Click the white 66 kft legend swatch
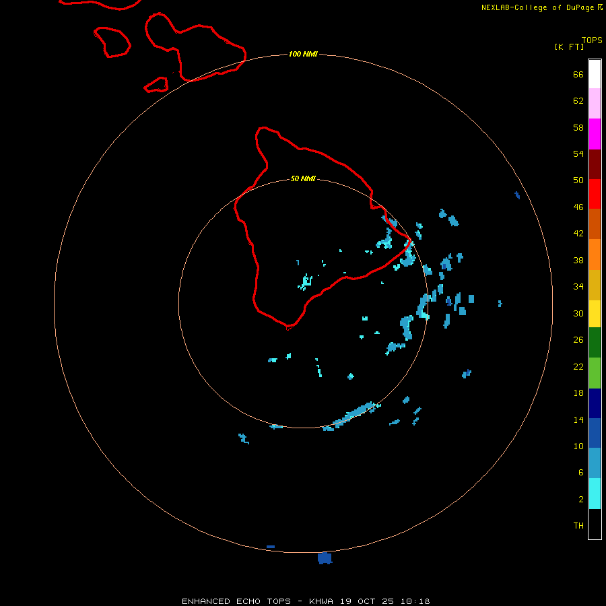This screenshot has height=606, width=606. pos(595,74)
